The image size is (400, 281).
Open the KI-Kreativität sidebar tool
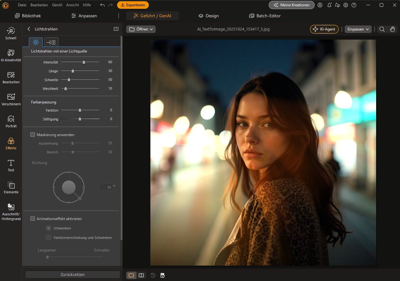pyautogui.click(x=11, y=55)
